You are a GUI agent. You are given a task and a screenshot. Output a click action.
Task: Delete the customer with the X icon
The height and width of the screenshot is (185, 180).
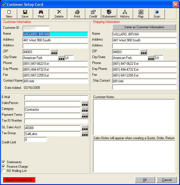pos(59,14)
